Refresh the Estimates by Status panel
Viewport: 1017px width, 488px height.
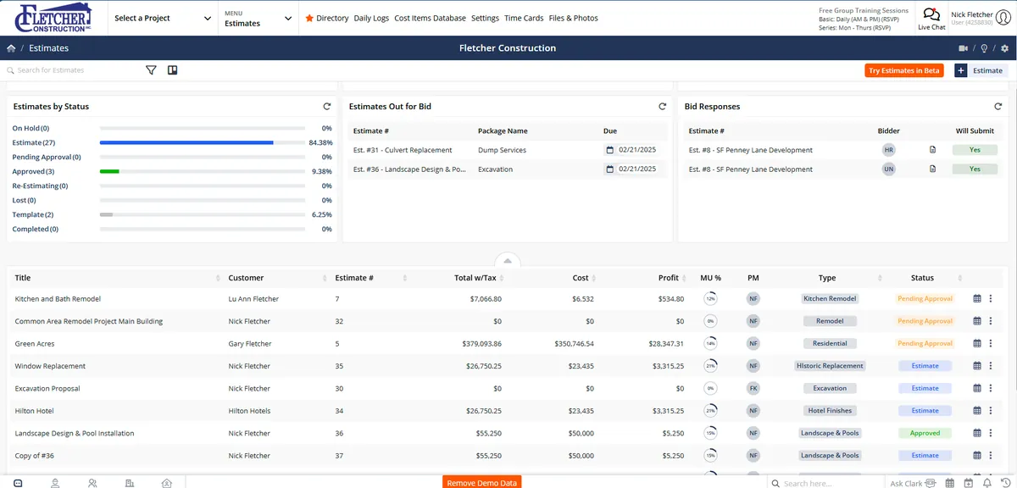click(x=327, y=107)
